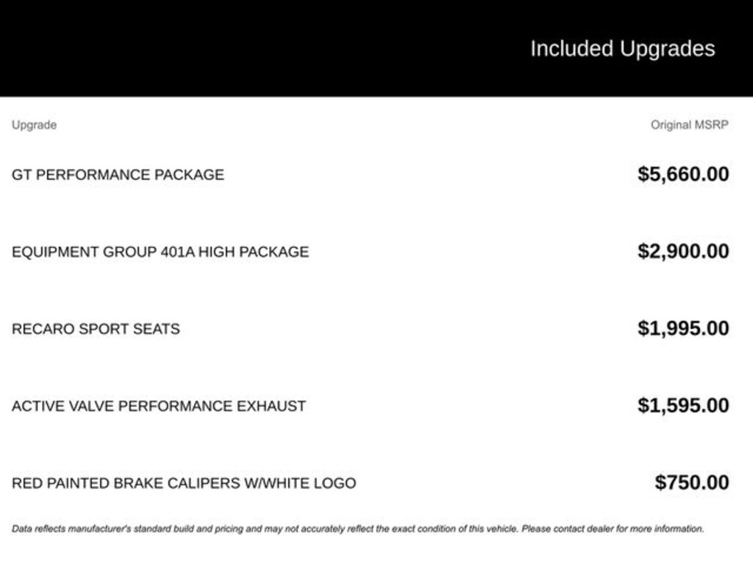The width and height of the screenshot is (753, 564).
Task: Click the $750.00 price
Action: point(692,482)
